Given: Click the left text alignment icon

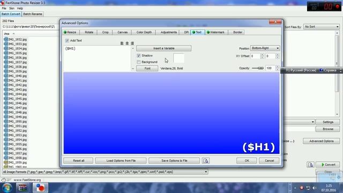Looking at the screenshot, I should click(122, 43).
